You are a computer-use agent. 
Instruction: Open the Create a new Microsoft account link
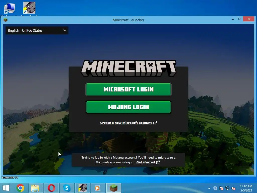(x=126, y=123)
